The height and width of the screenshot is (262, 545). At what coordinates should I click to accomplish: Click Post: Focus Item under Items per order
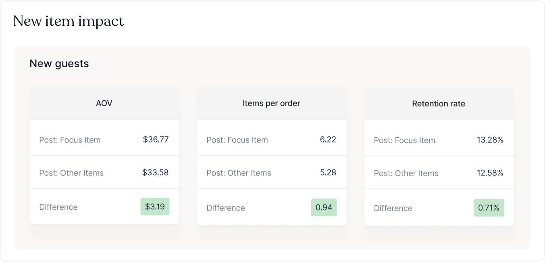pyautogui.click(x=237, y=140)
